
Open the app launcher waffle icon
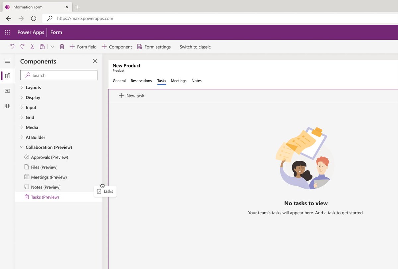point(7,32)
